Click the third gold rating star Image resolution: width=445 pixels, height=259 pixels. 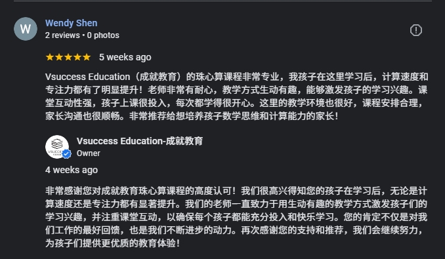point(68,57)
